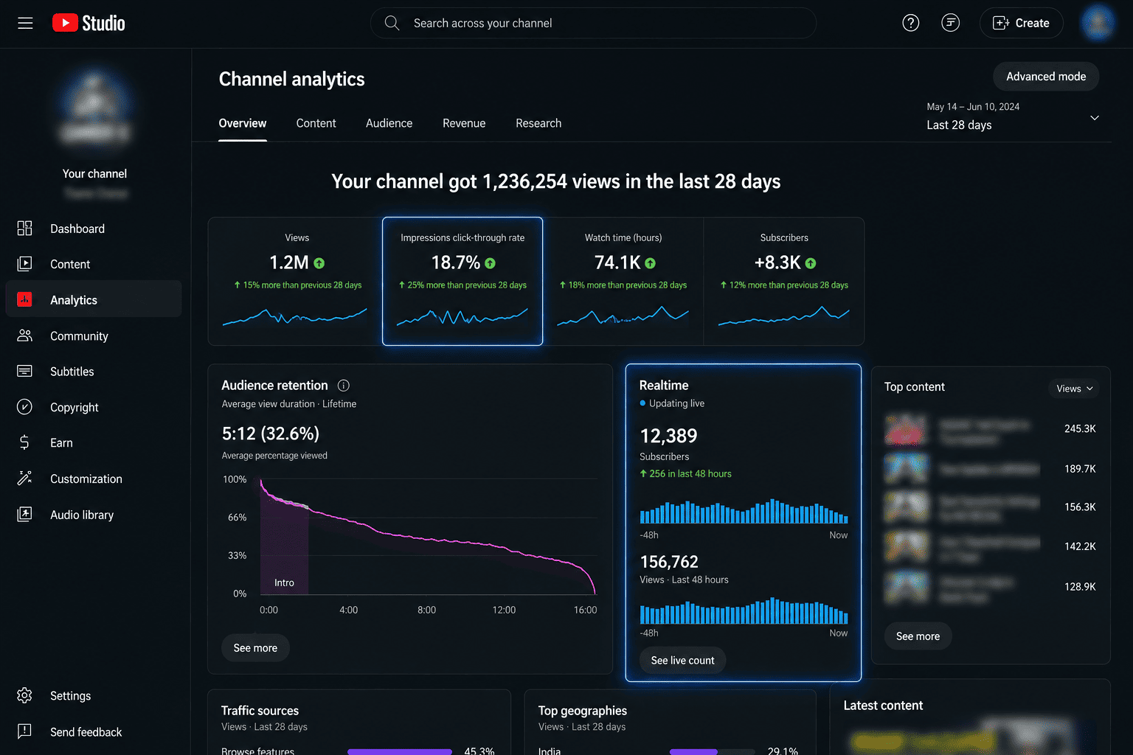Click the Subtitles sidebar icon

tap(24, 371)
